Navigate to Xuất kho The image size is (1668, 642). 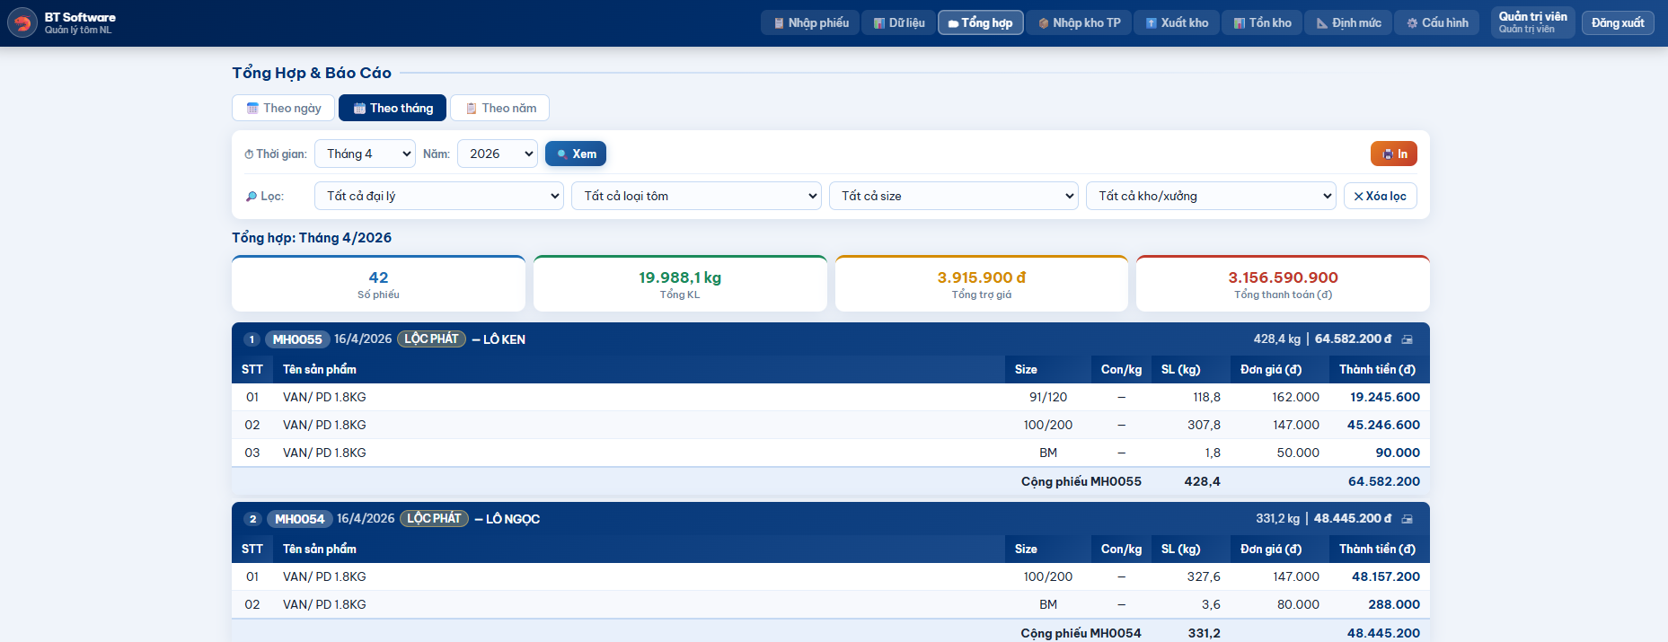coord(1176,22)
